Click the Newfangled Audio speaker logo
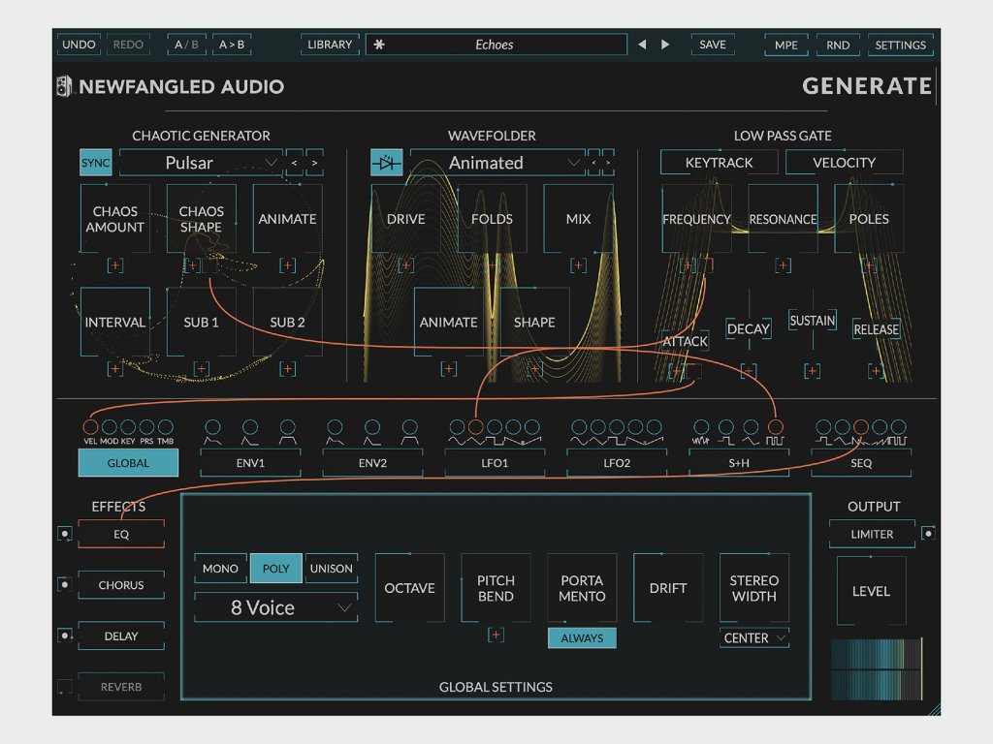Viewport: 993px width, 744px height. point(64,87)
